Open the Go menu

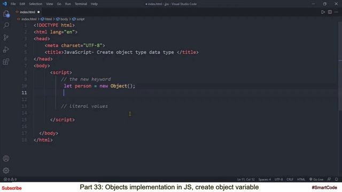coord(59,4)
